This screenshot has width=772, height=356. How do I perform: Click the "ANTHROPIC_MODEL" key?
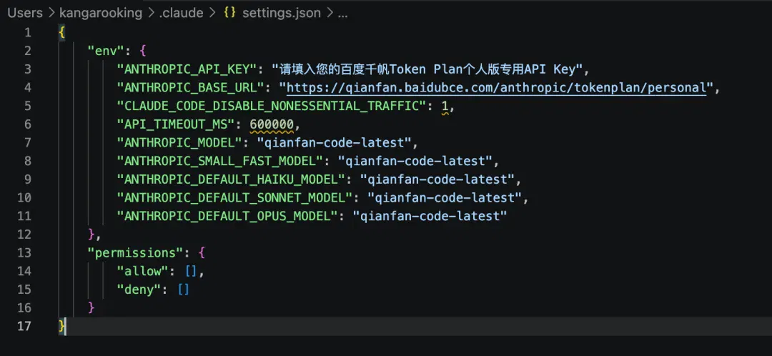point(180,143)
